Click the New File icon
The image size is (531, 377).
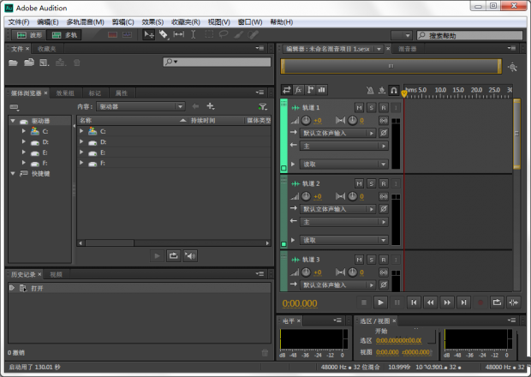point(44,63)
